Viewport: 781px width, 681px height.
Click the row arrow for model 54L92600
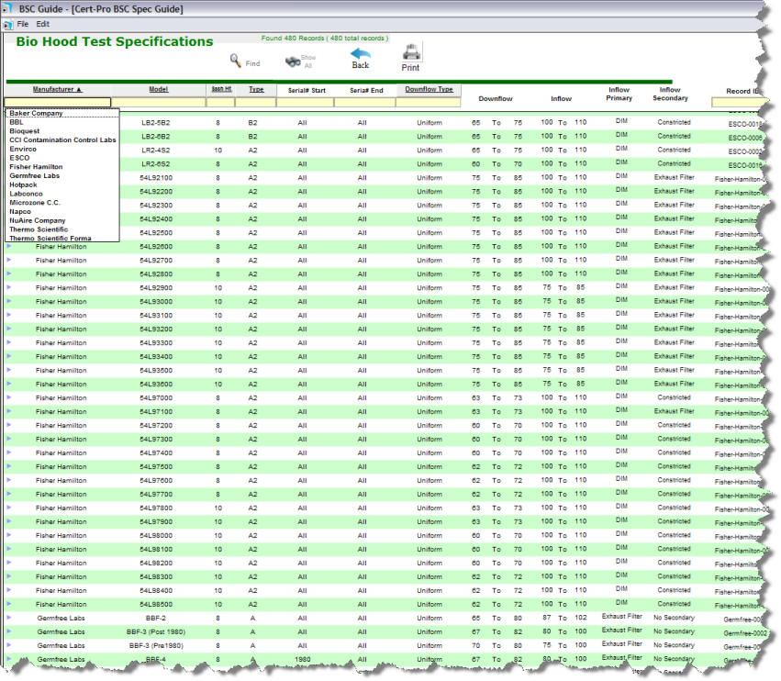pos(9,246)
